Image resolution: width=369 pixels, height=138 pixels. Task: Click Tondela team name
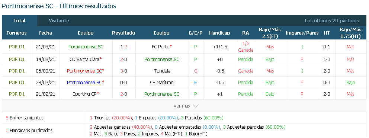tap(161, 71)
